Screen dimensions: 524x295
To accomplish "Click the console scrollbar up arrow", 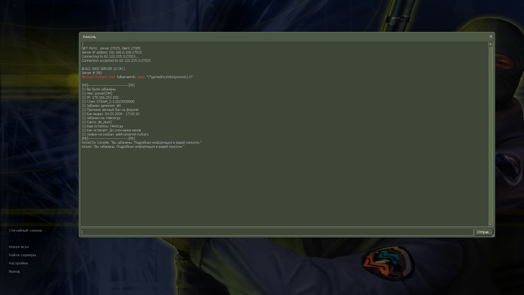I will [x=490, y=44].
